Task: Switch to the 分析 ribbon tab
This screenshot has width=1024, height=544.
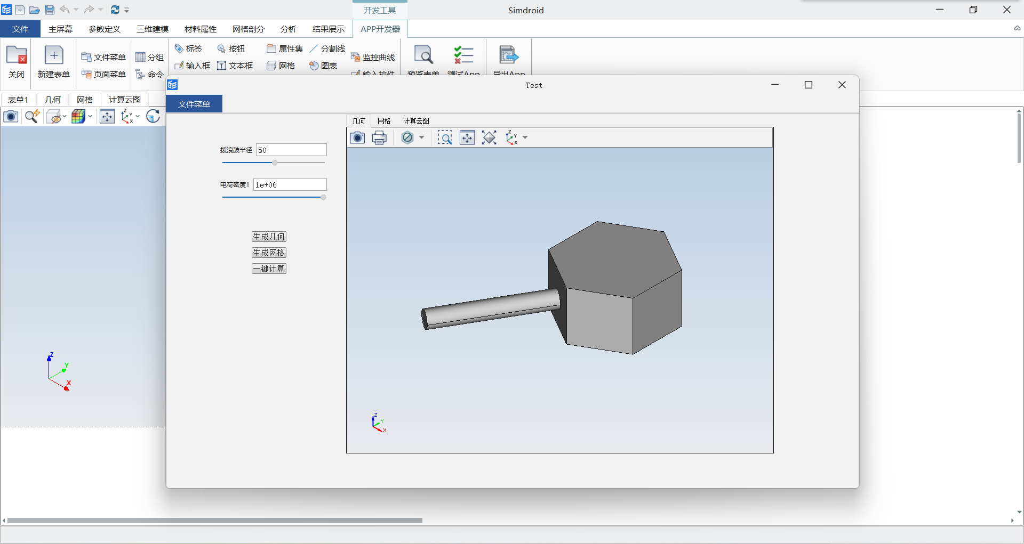Action: (x=289, y=29)
